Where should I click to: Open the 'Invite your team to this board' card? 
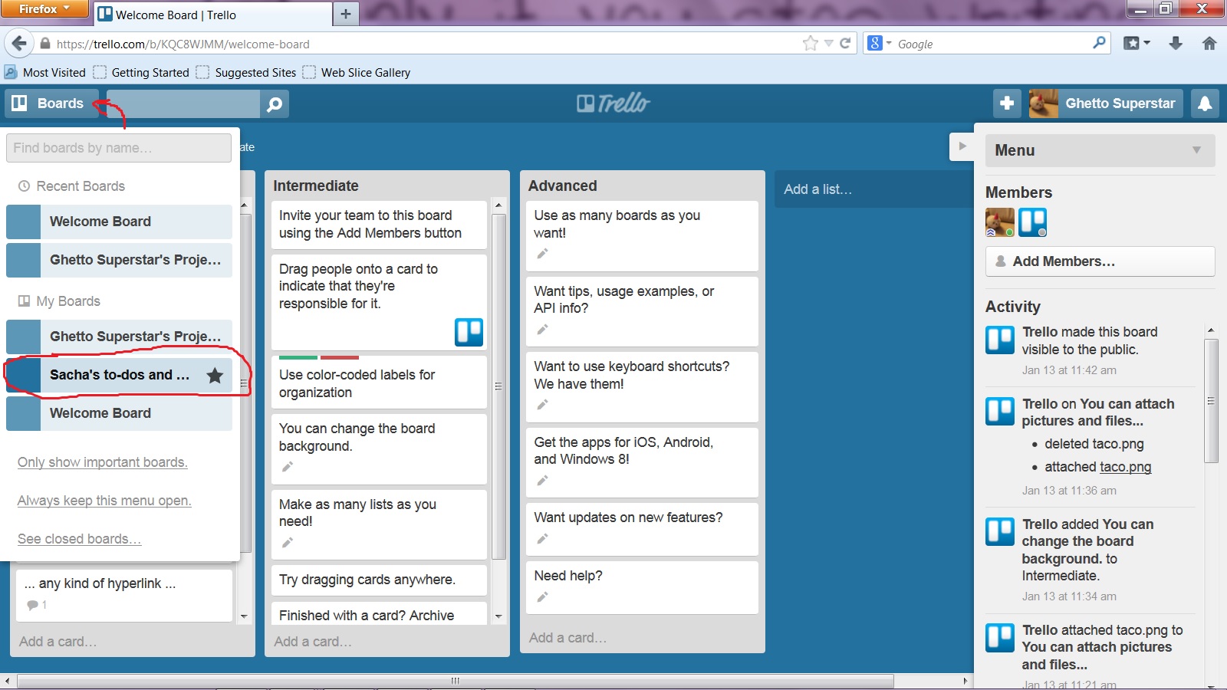point(379,225)
